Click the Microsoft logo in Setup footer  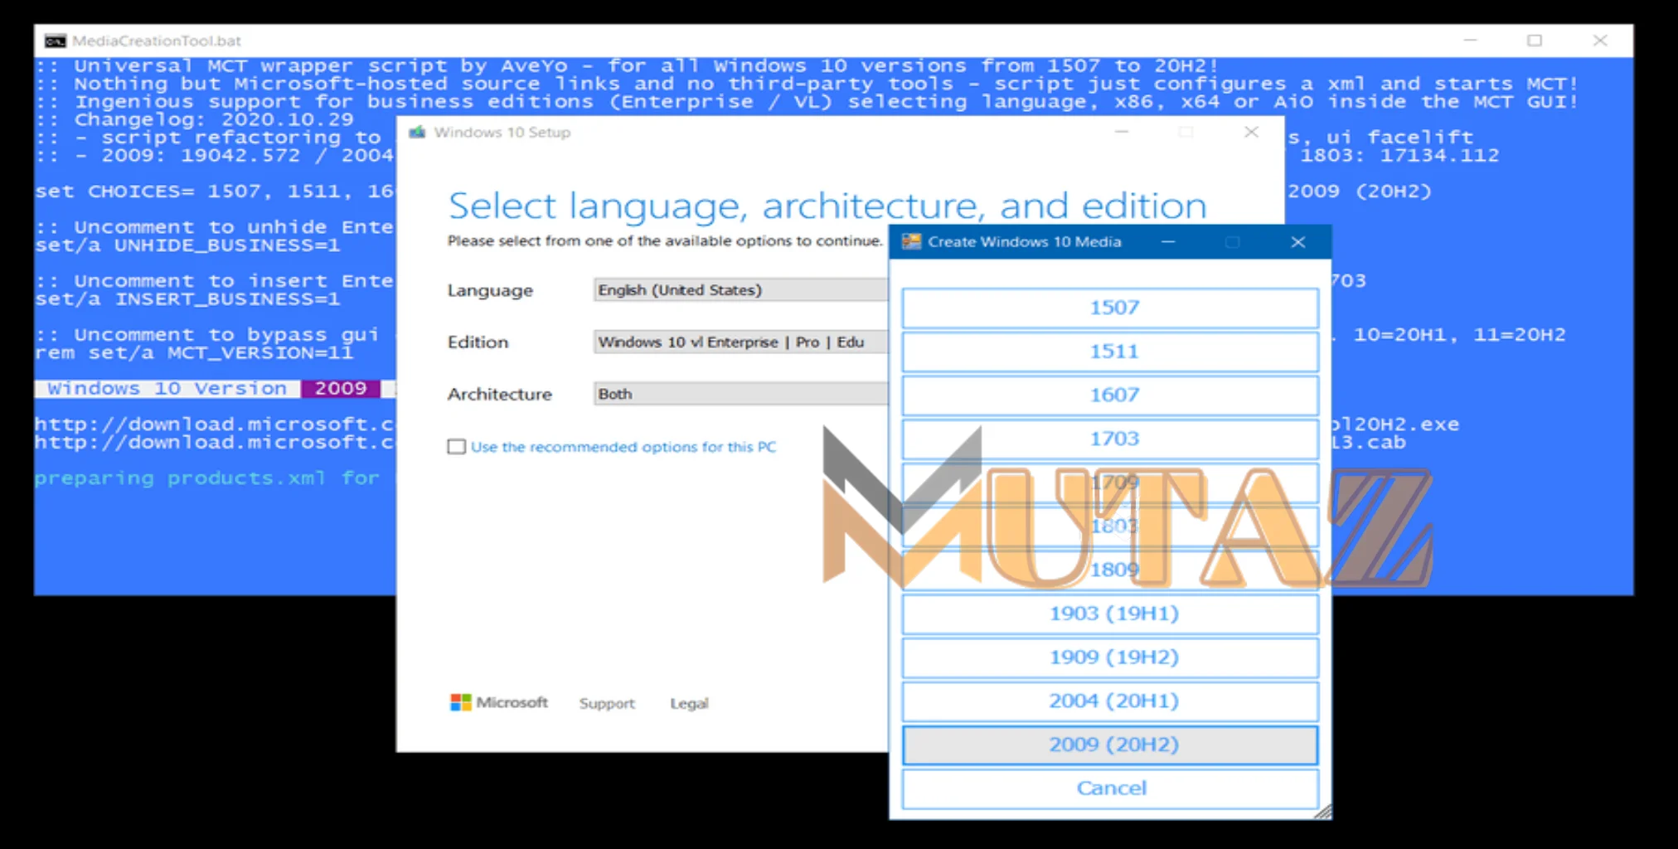click(x=499, y=702)
